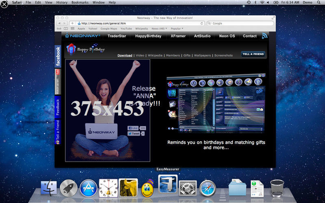Viewport: 325px width, 203px height.
Task: Open the Wallpapers link
Action: click(202, 55)
